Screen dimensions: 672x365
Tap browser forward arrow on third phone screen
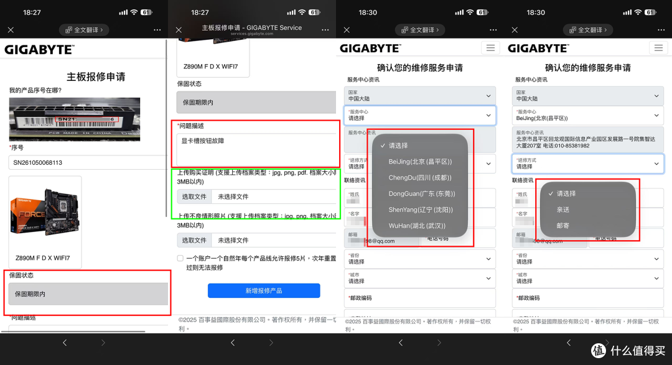click(439, 343)
